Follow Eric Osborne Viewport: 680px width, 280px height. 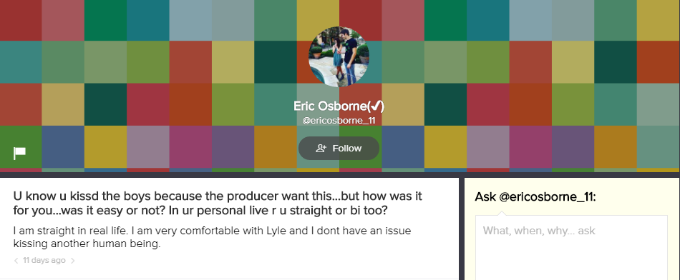(x=339, y=149)
